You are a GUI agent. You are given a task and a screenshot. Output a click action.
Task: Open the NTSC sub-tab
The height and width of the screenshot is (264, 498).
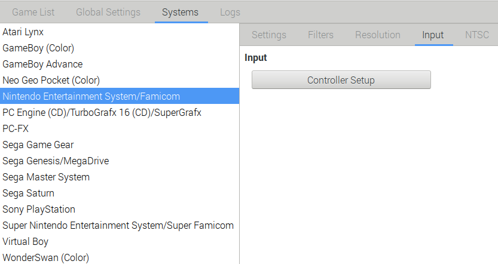476,35
